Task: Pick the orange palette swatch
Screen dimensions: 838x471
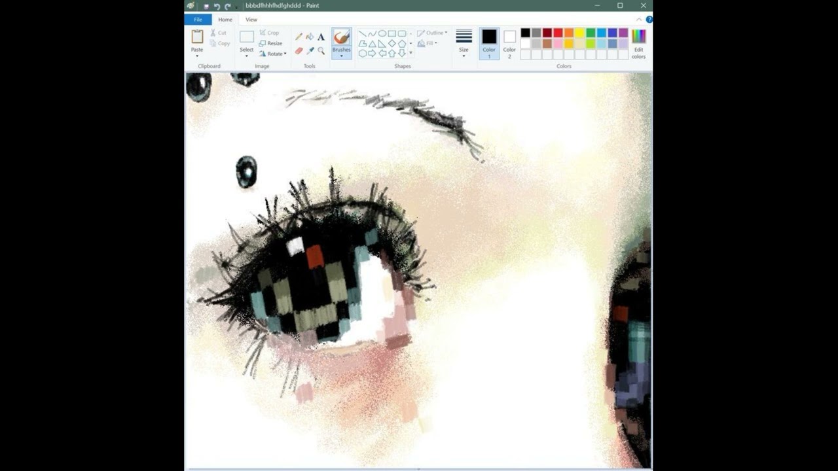Action: click(569, 33)
